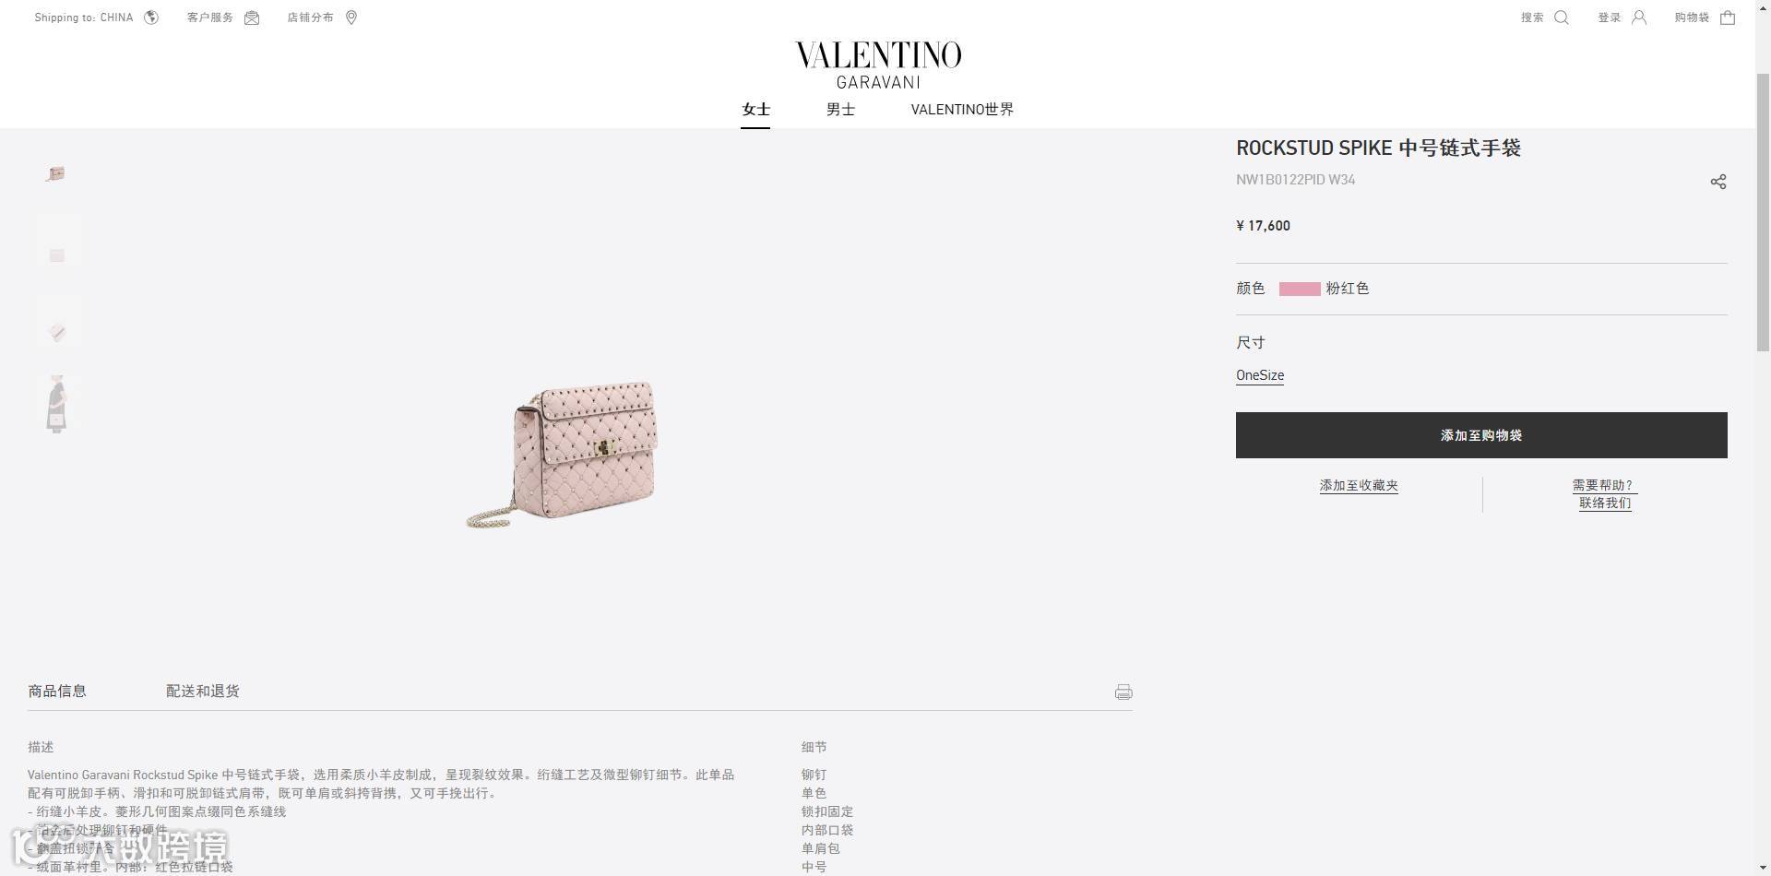The image size is (1771, 876).
Task: Click the store locator pin icon
Action: (x=351, y=18)
